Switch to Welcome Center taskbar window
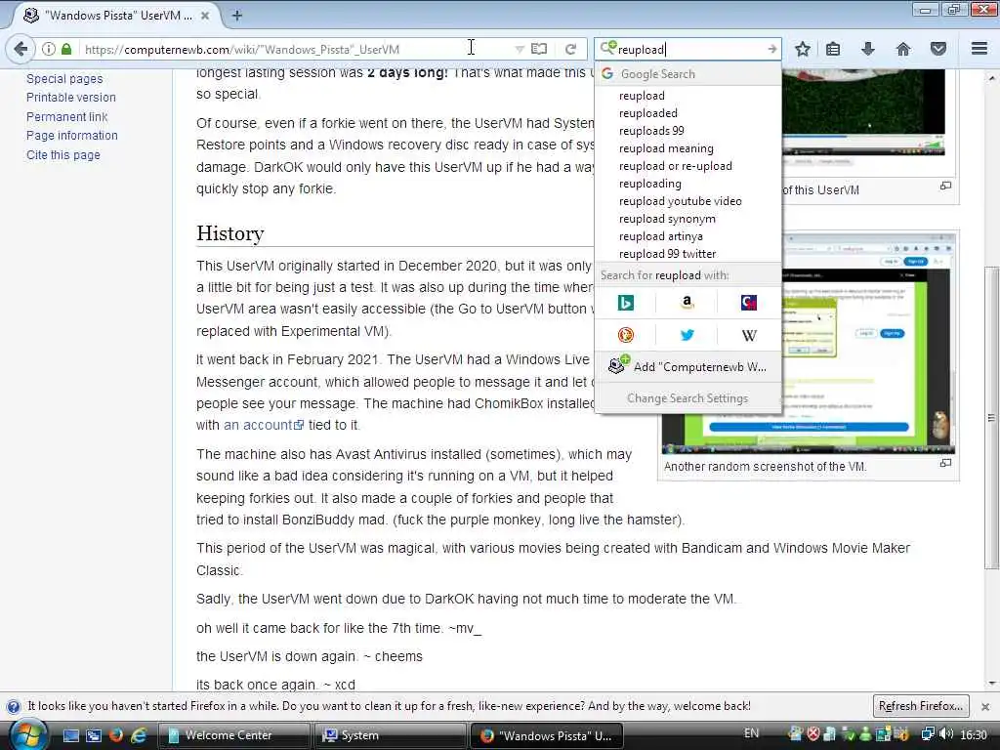This screenshot has height=750, width=1000. [233, 735]
